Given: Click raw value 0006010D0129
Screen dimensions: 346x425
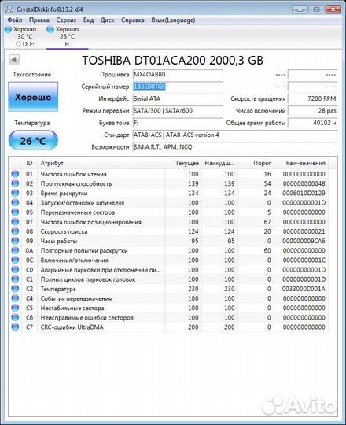Looking at the screenshot, I should click(x=304, y=194).
